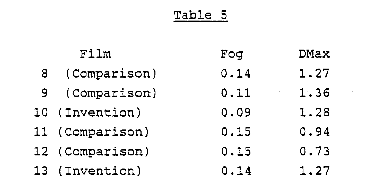Select the film 10 (Invention) row label
The width and height of the screenshot is (376, 196).
(88, 113)
